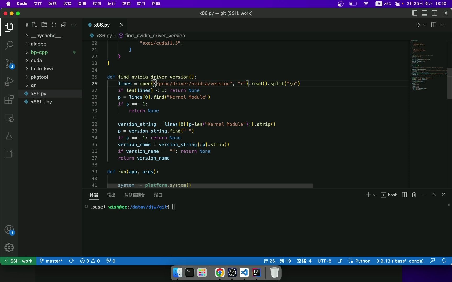Open new terminal profile dropdown
Viewport: 452px width, 282px height.
(375, 195)
